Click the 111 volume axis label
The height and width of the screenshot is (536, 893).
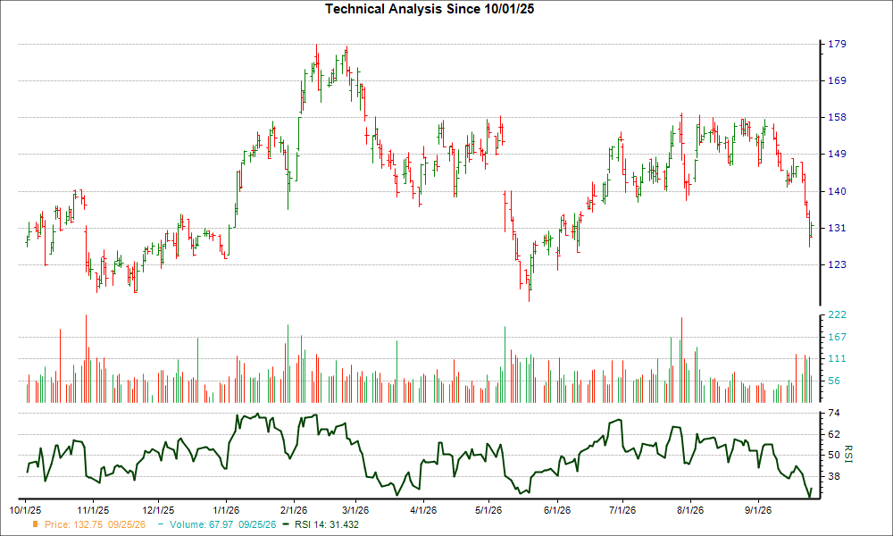[x=837, y=358]
